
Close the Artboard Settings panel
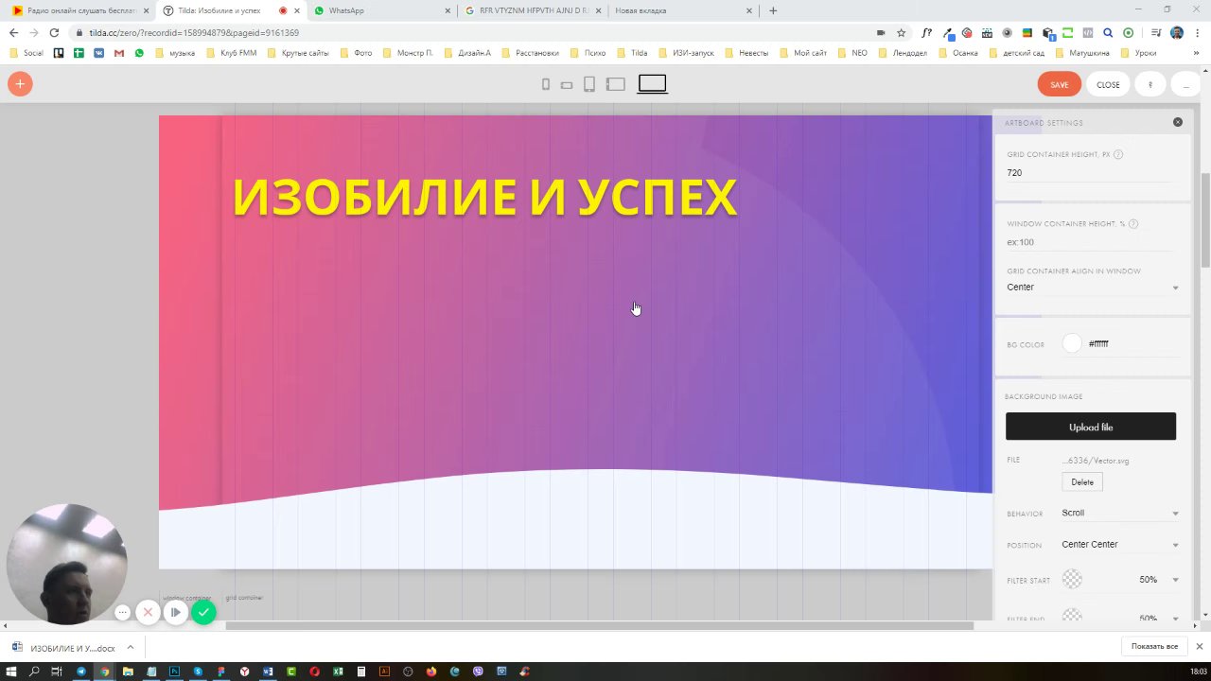1178,122
